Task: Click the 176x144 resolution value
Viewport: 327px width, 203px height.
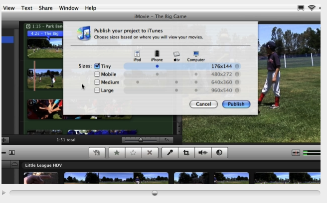Action: point(221,66)
